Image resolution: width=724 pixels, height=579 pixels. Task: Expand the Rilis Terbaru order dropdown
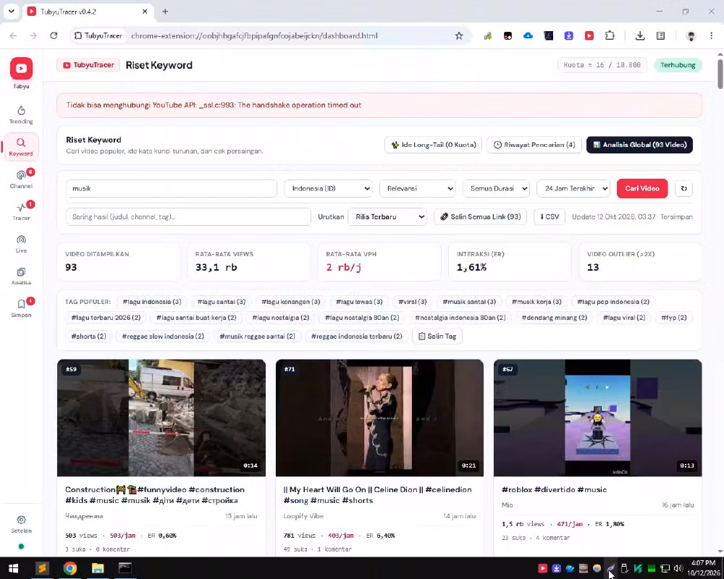[x=387, y=216]
